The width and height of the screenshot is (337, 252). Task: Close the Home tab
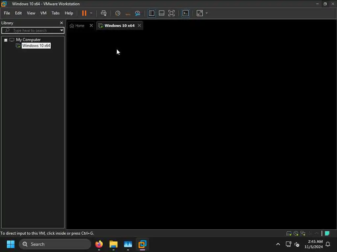click(91, 26)
